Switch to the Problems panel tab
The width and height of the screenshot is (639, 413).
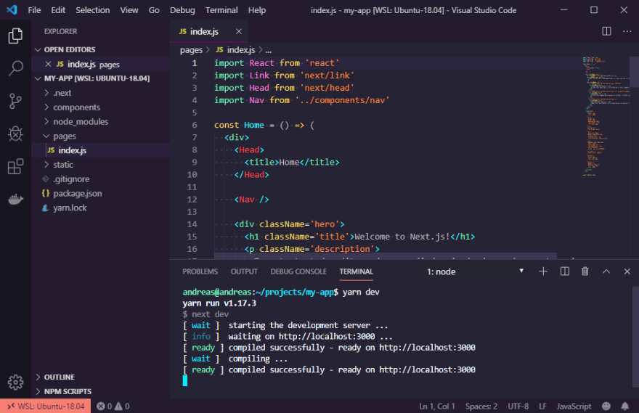(x=200, y=271)
